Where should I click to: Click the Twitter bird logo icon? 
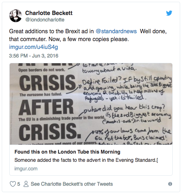(x=169, y=13)
